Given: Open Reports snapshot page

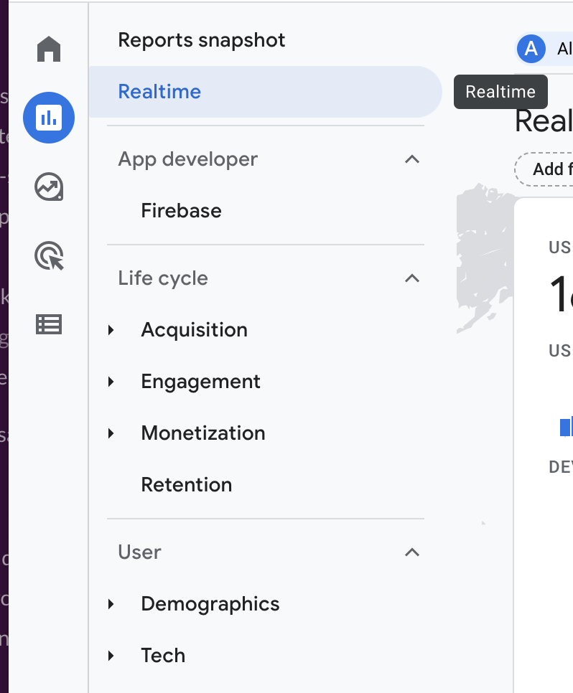Looking at the screenshot, I should click(202, 40).
